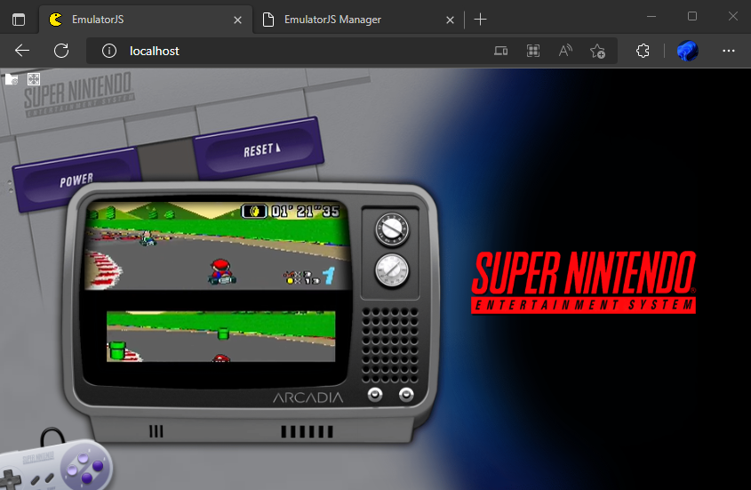The image size is (751, 490).
Task: Switch to the EmulatorJS tab
Action: coord(146,20)
